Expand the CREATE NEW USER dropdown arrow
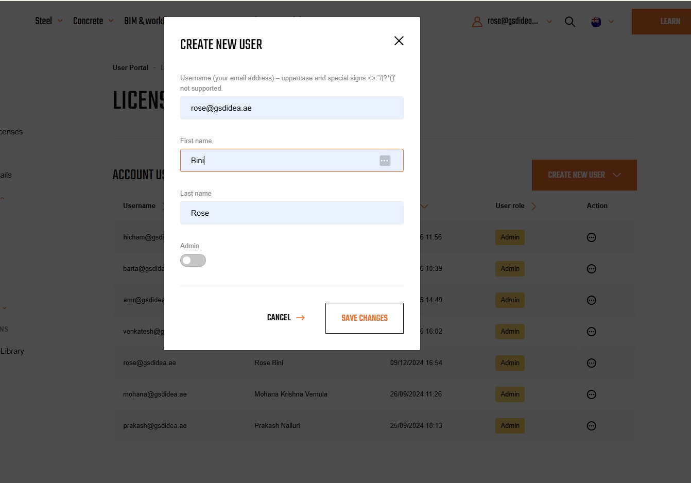691x483 pixels. tap(617, 175)
